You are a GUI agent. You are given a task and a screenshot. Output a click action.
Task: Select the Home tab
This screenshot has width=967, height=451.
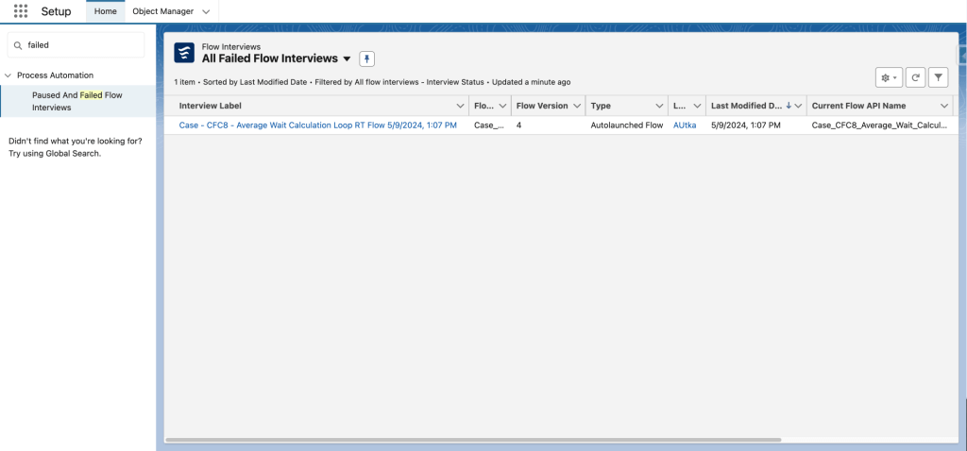105,11
